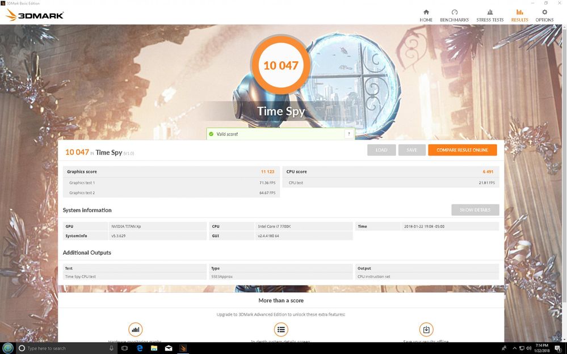567x354 pixels.
Task: Click the volume speaker icon
Action: (x=528, y=348)
